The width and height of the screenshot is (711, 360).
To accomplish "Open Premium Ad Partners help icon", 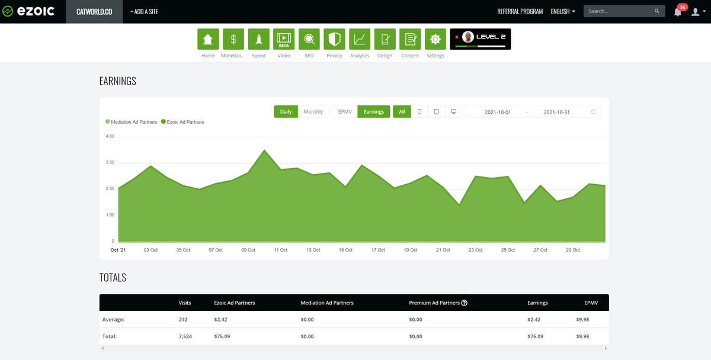I will [465, 303].
